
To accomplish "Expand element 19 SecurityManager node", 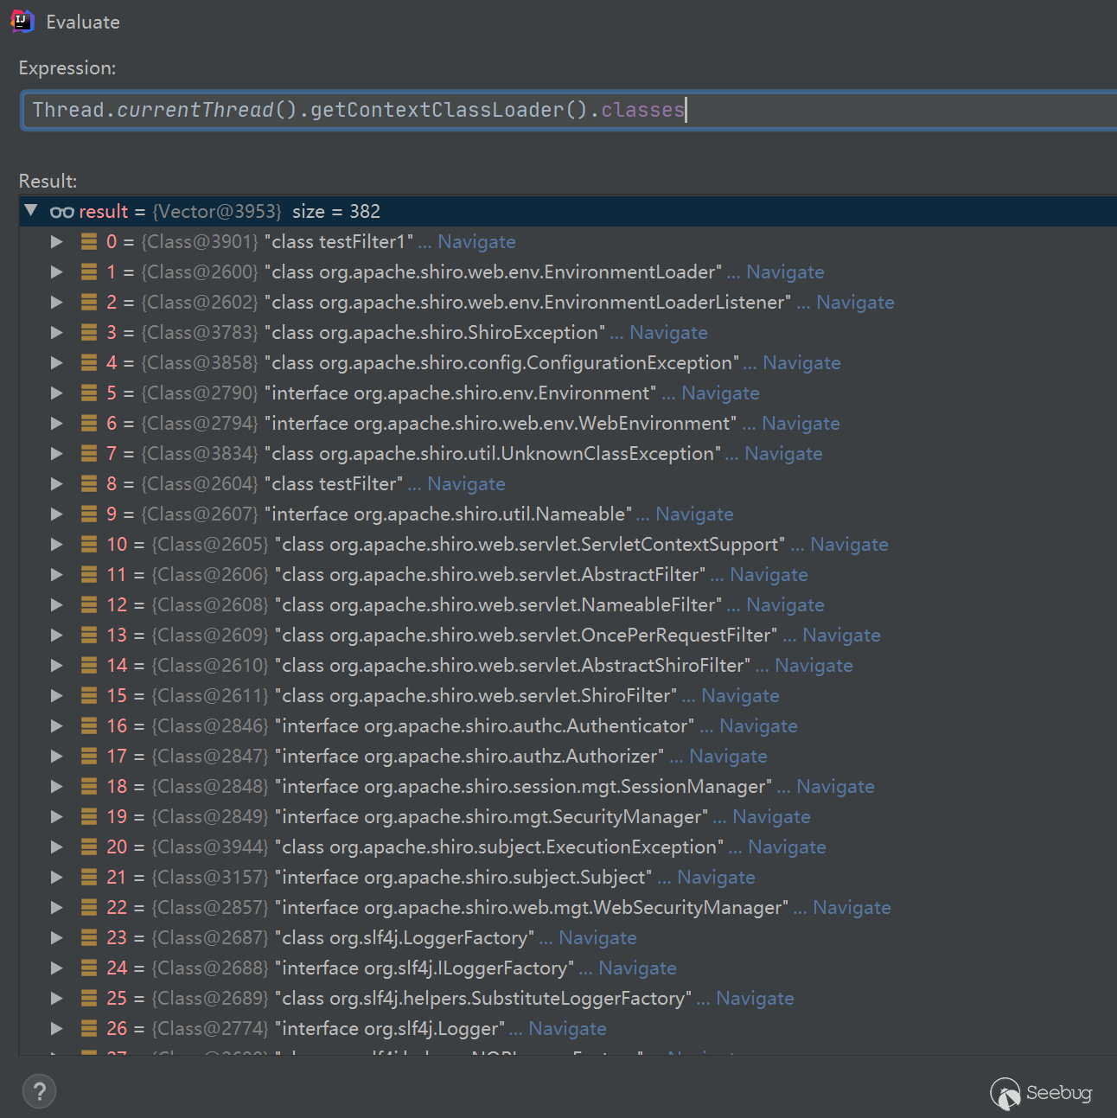I will tap(57, 817).
